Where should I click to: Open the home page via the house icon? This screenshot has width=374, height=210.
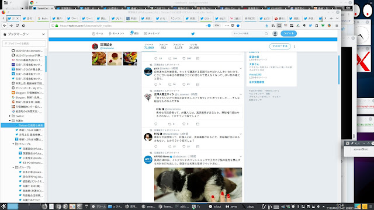(23, 26)
